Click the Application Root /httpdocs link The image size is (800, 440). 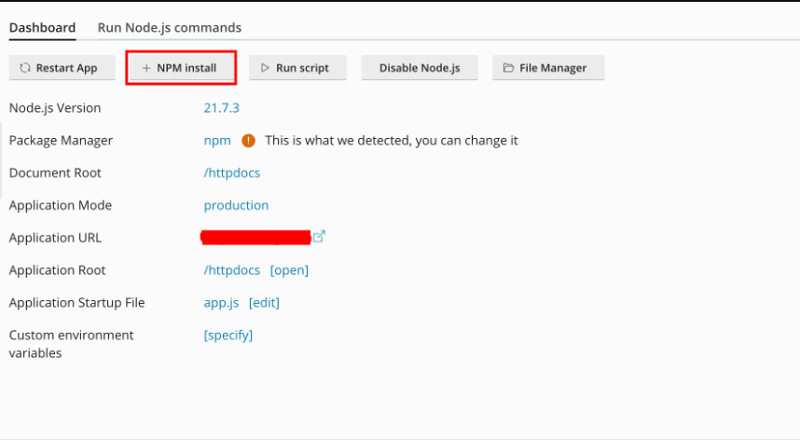(x=232, y=270)
